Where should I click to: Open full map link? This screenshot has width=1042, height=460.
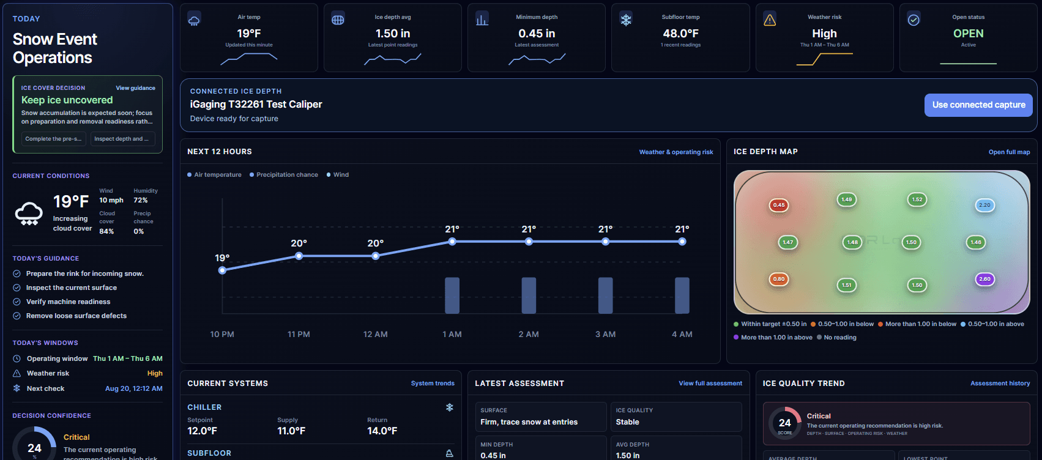point(1009,152)
